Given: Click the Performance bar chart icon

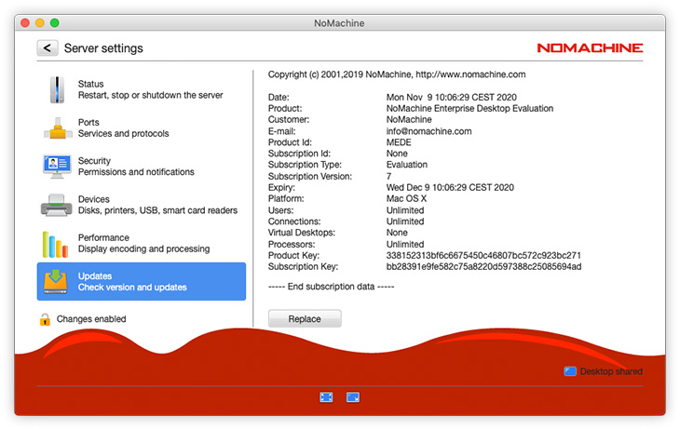Looking at the screenshot, I should (56, 244).
